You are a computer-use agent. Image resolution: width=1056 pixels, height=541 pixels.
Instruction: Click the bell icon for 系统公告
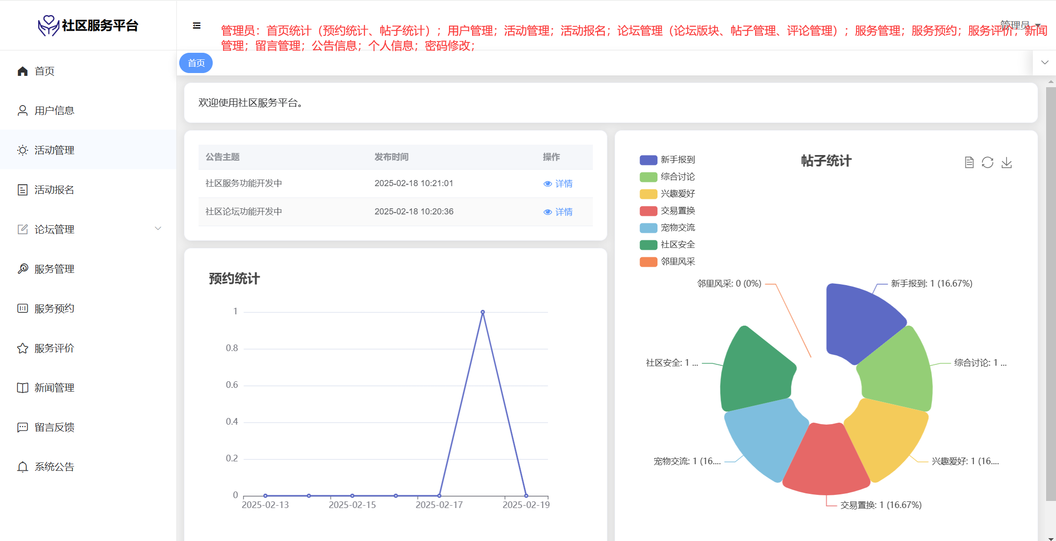click(x=23, y=467)
